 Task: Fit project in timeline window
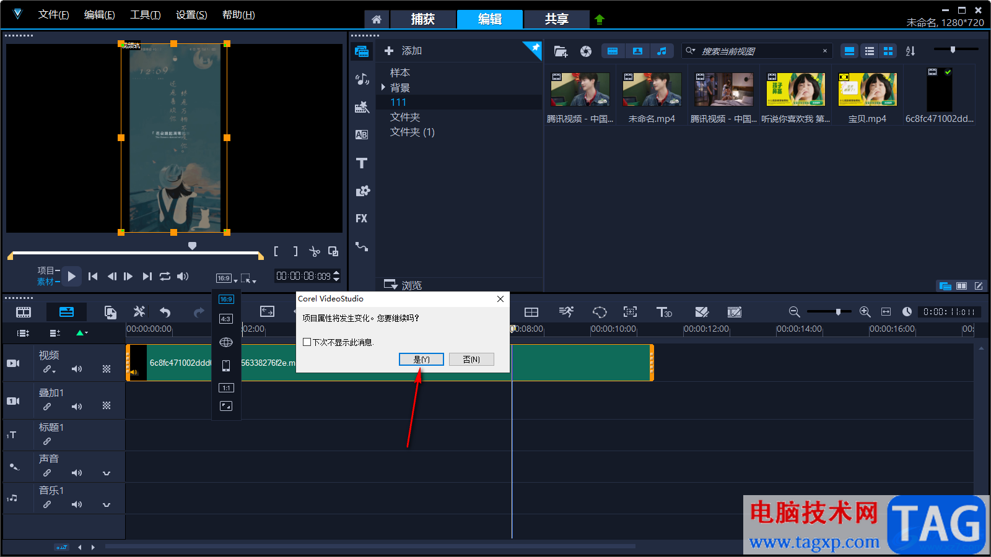pos(886,312)
